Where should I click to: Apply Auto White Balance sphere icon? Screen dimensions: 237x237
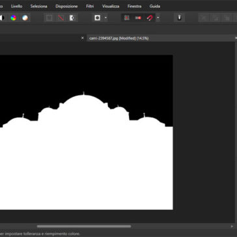pyautogui.click(x=25, y=18)
